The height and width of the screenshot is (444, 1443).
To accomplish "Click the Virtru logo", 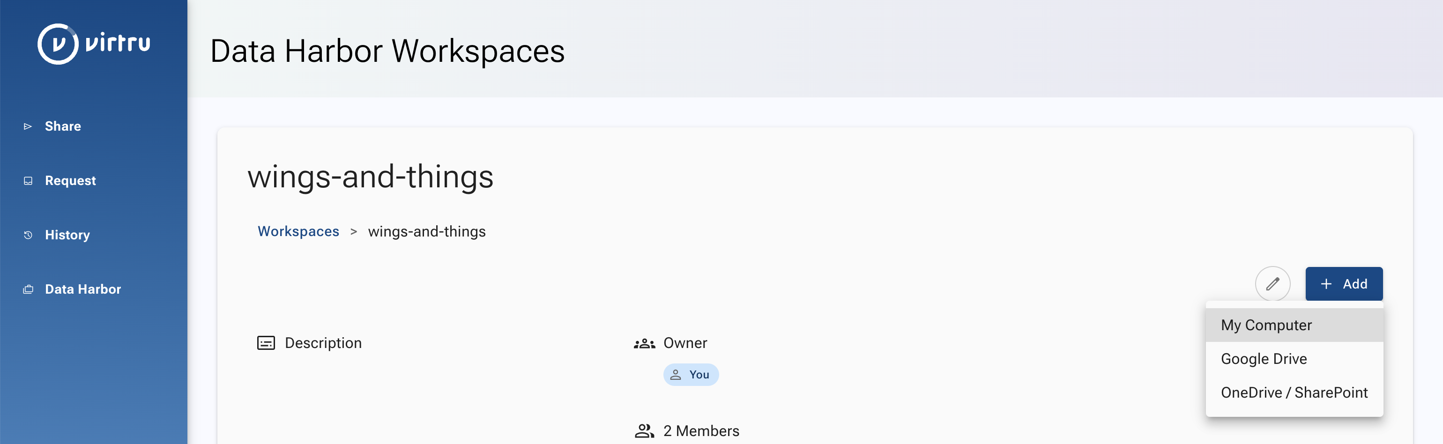I will coord(94,44).
